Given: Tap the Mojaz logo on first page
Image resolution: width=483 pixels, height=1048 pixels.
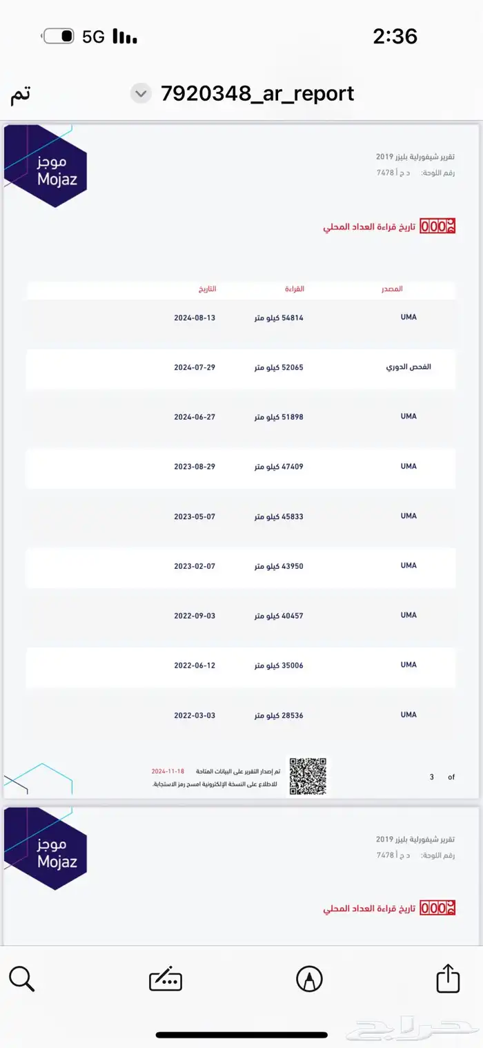Looking at the screenshot, I should [x=46, y=166].
